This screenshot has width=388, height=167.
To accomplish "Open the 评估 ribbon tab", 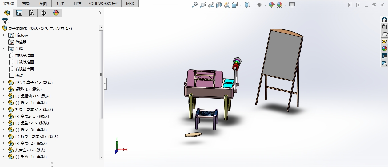I will 78,4.
